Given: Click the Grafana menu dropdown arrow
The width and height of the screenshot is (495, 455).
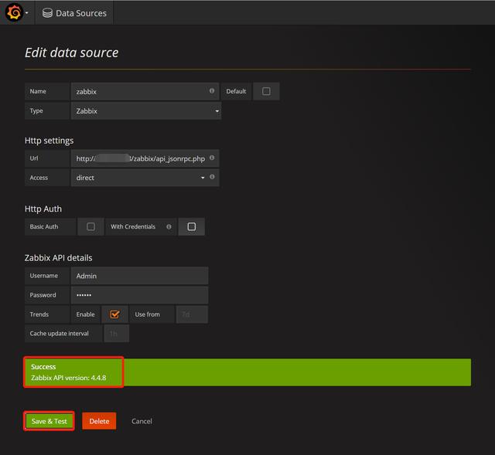Looking at the screenshot, I should [27, 13].
